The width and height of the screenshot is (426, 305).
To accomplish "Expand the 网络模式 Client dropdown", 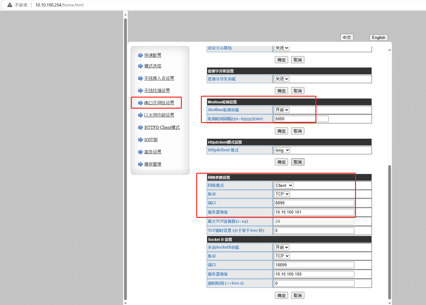I will click(x=283, y=185).
